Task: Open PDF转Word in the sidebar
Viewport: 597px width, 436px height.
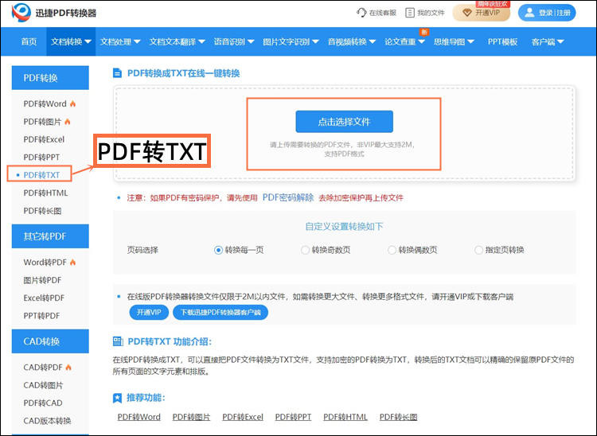Action: pyautogui.click(x=45, y=104)
